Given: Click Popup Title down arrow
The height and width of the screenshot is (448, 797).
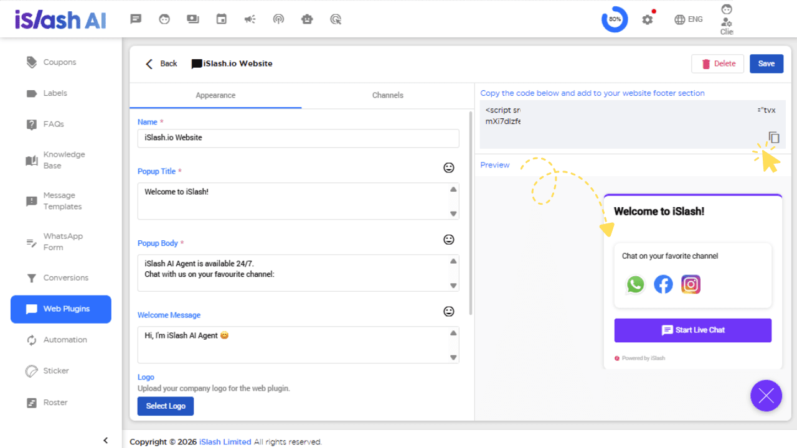Looking at the screenshot, I should 453,214.
